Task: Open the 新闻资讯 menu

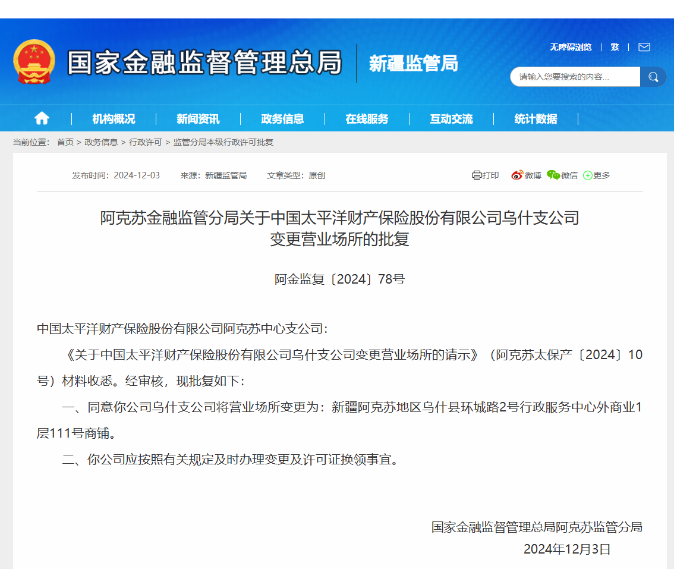Action: coord(198,119)
